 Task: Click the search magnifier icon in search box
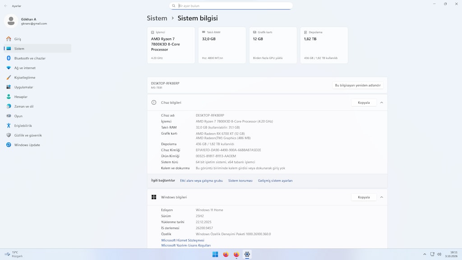tap(174, 6)
